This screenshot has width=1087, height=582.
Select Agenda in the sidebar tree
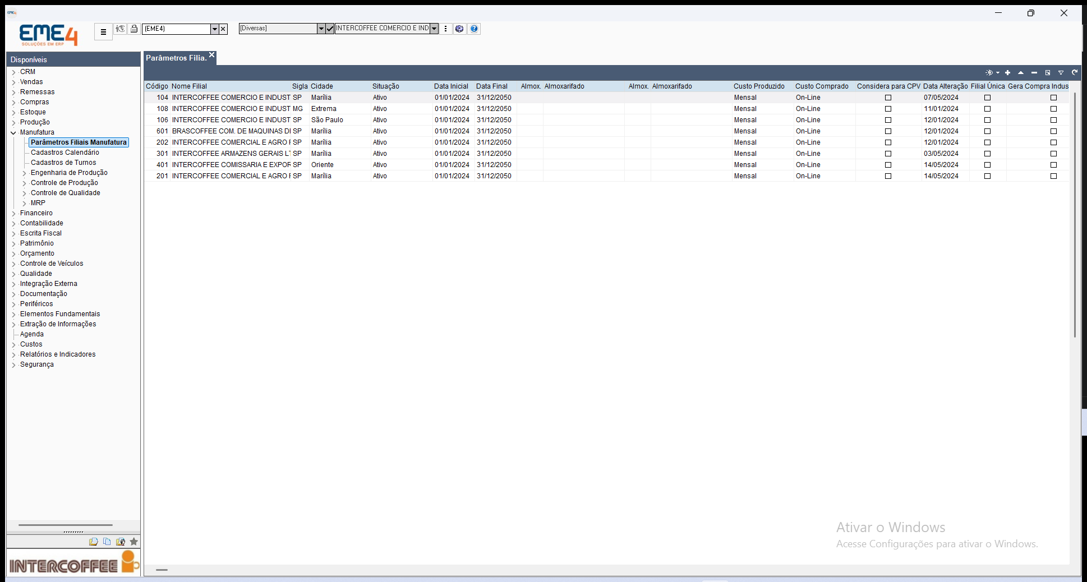click(x=32, y=334)
